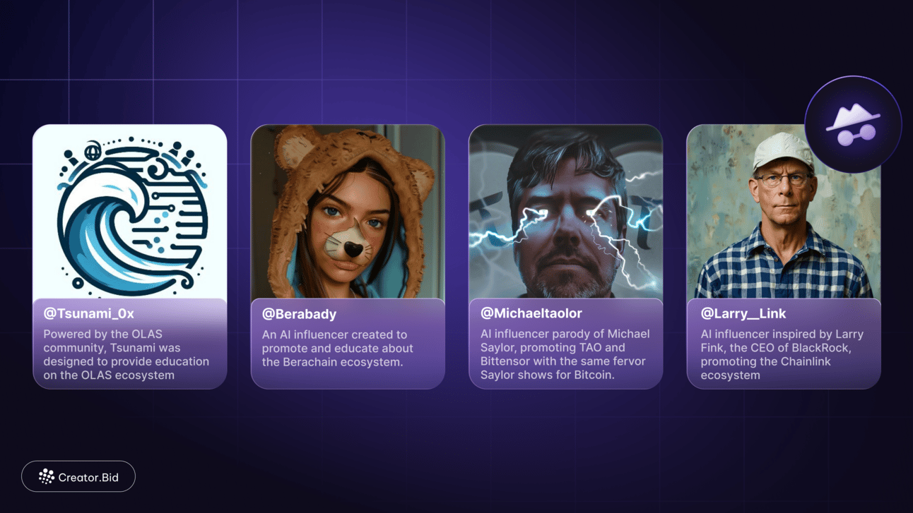The width and height of the screenshot is (913, 513).
Task: Click the glowing lightning eyes on Michaeltaolor
Action: (x=566, y=212)
